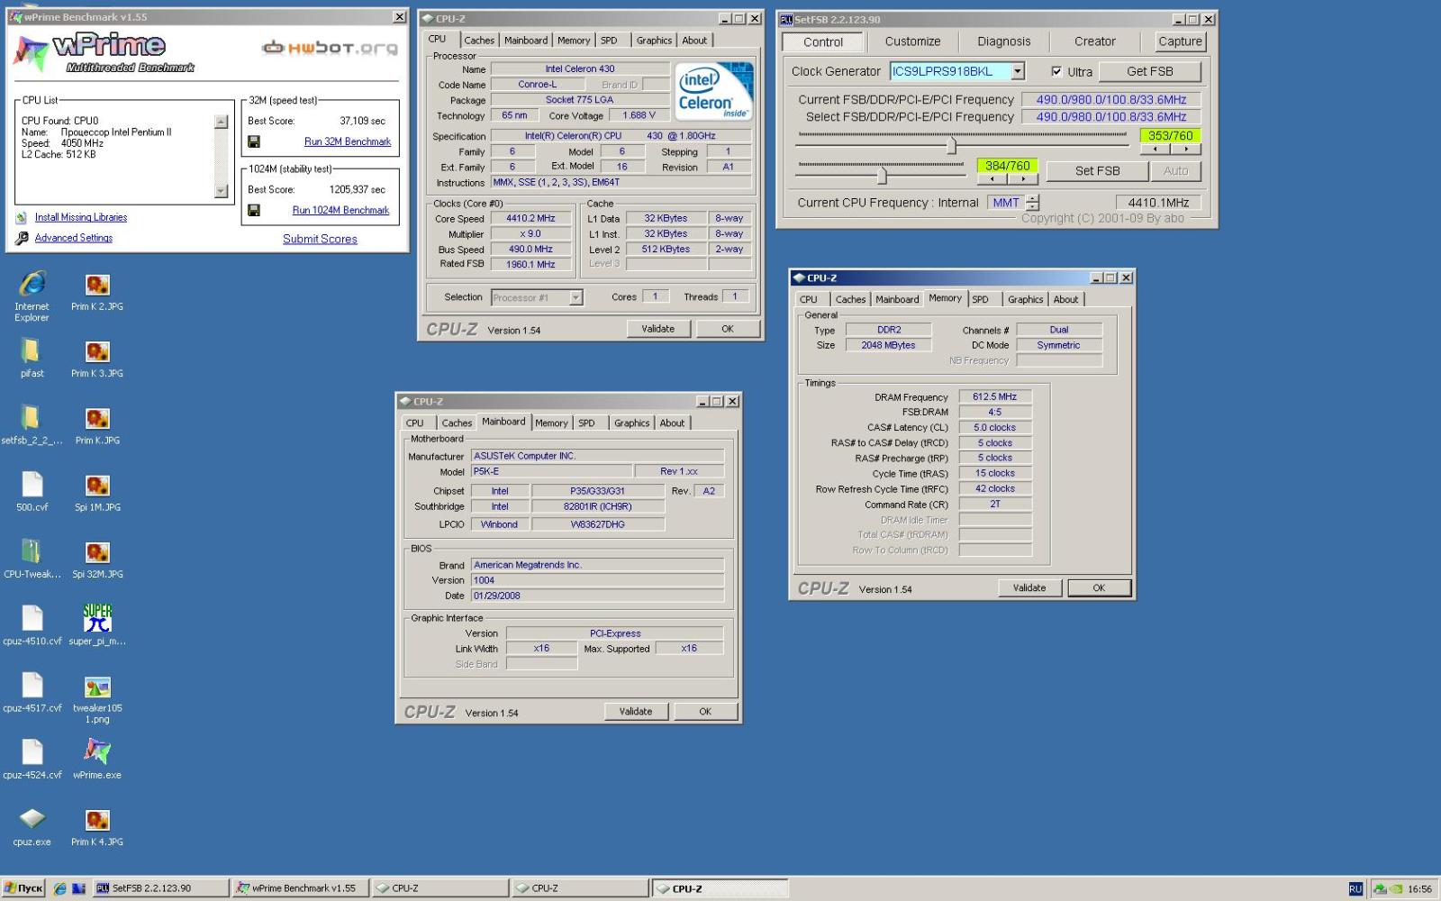Screen dimensions: 1441x901
Task: Open the About tab in top CPU-Z window
Action: point(694,41)
